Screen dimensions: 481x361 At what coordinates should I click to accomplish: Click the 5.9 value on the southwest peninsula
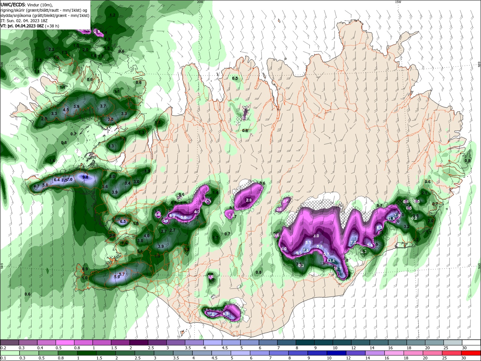(x=117, y=277)
